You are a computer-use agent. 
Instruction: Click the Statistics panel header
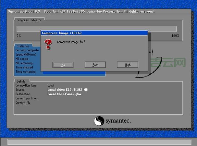click(x=23, y=46)
